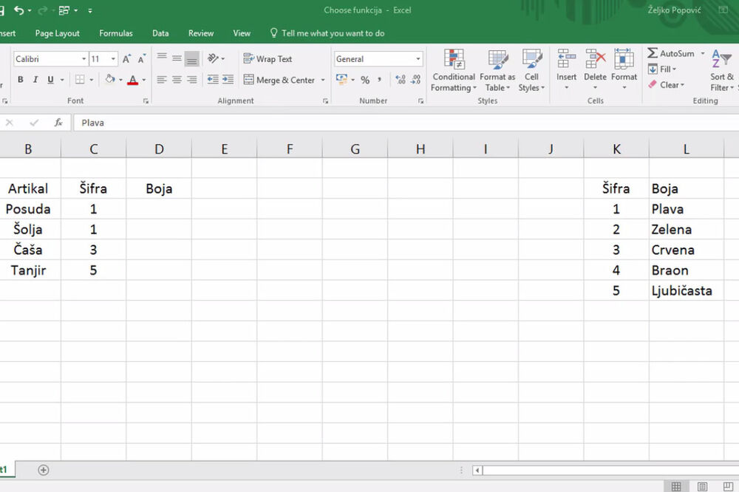
Task: Select the Fill command in Editing group
Action: click(x=664, y=69)
